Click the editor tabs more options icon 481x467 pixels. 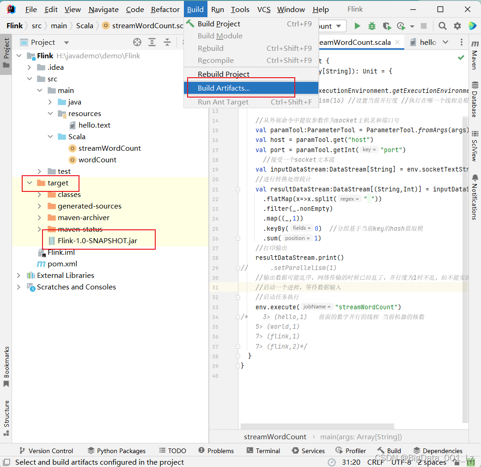tap(462, 42)
